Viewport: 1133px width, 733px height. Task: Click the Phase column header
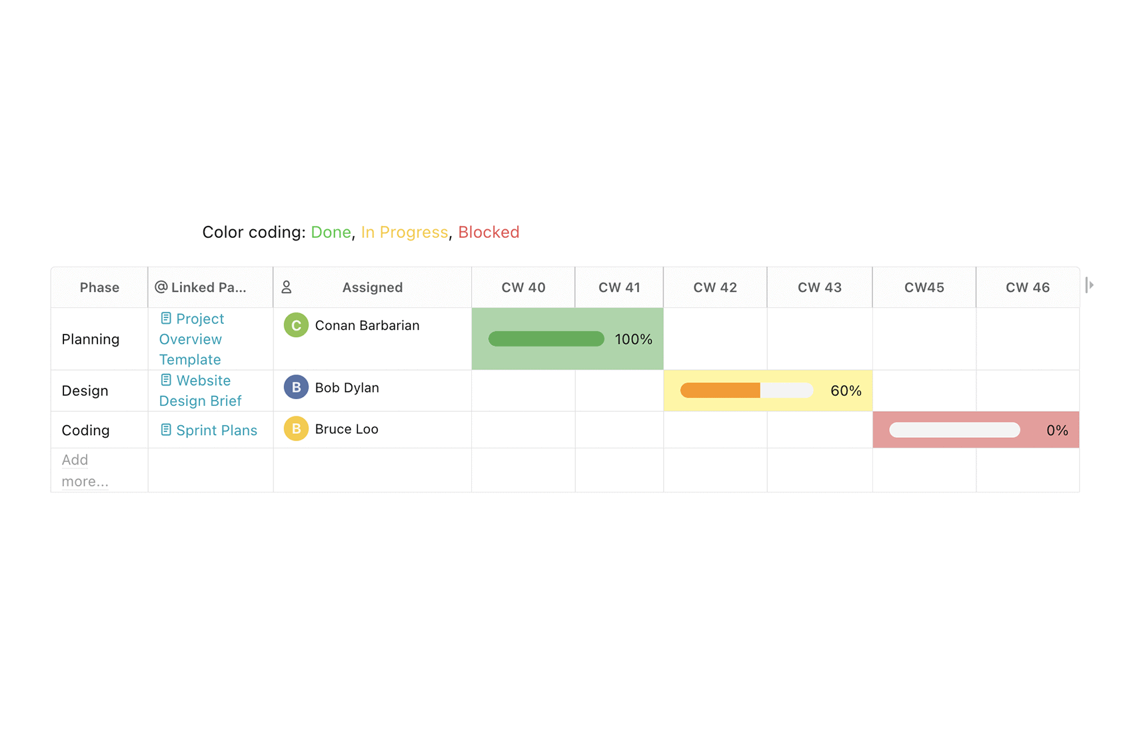(x=99, y=287)
